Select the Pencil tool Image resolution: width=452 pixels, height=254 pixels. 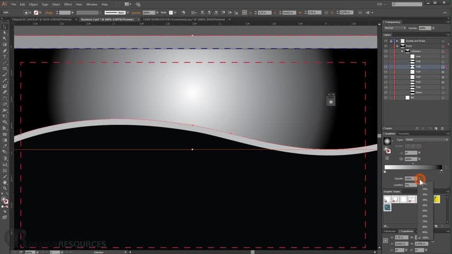[x=5, y=81]
